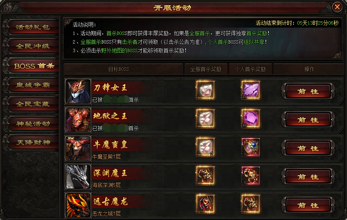Switch to the 全民冲级 tab

tap(32, 46)
